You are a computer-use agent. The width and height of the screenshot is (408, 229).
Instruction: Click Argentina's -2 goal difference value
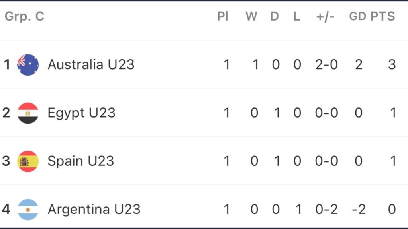pos(359,209)
